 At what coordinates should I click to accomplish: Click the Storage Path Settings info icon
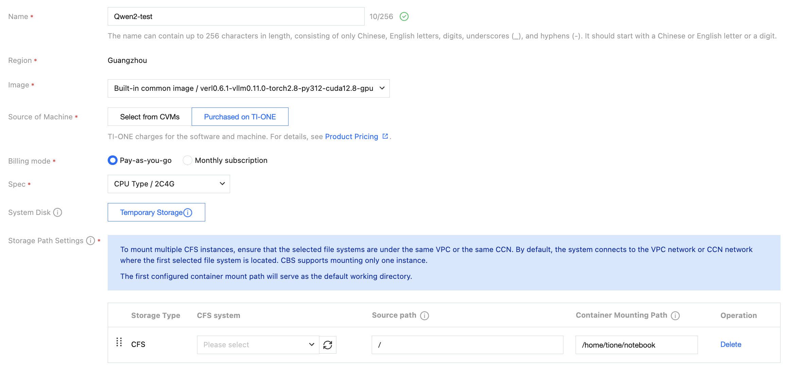click(x=90, y=240)
